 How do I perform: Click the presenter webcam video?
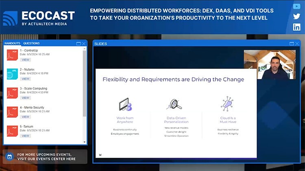tap(270, 65)
